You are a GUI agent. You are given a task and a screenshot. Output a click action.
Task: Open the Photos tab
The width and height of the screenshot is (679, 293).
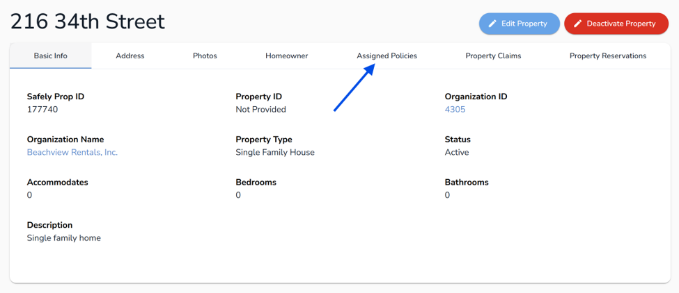(x=205, y=56)
